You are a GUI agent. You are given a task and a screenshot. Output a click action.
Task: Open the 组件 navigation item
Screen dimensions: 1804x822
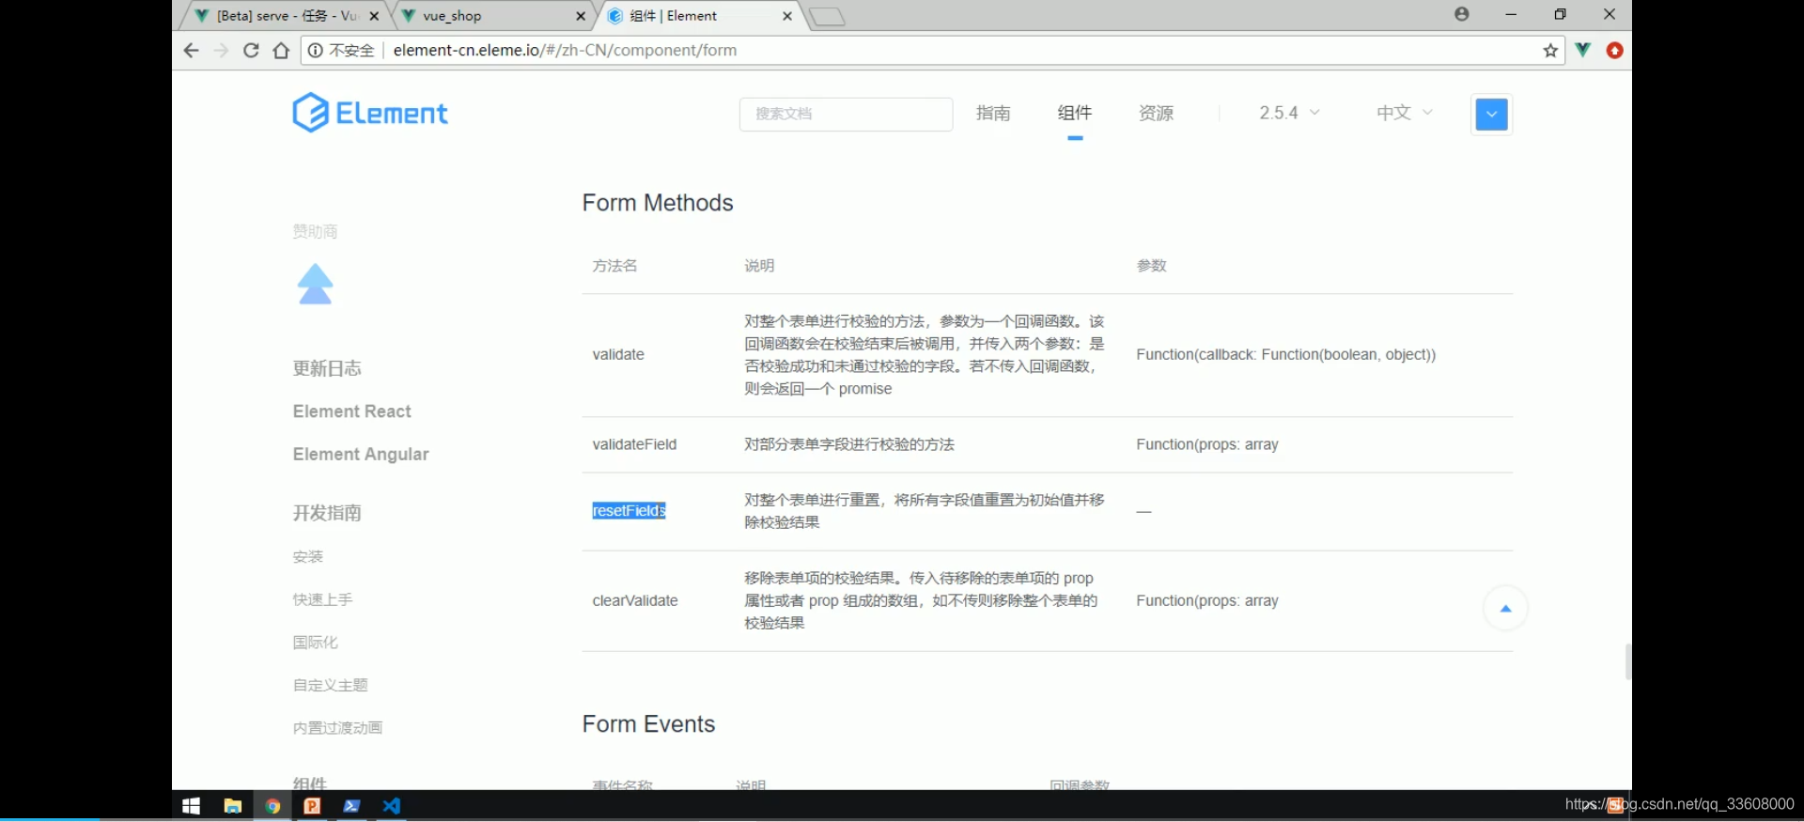click(x=1075, y=113)
